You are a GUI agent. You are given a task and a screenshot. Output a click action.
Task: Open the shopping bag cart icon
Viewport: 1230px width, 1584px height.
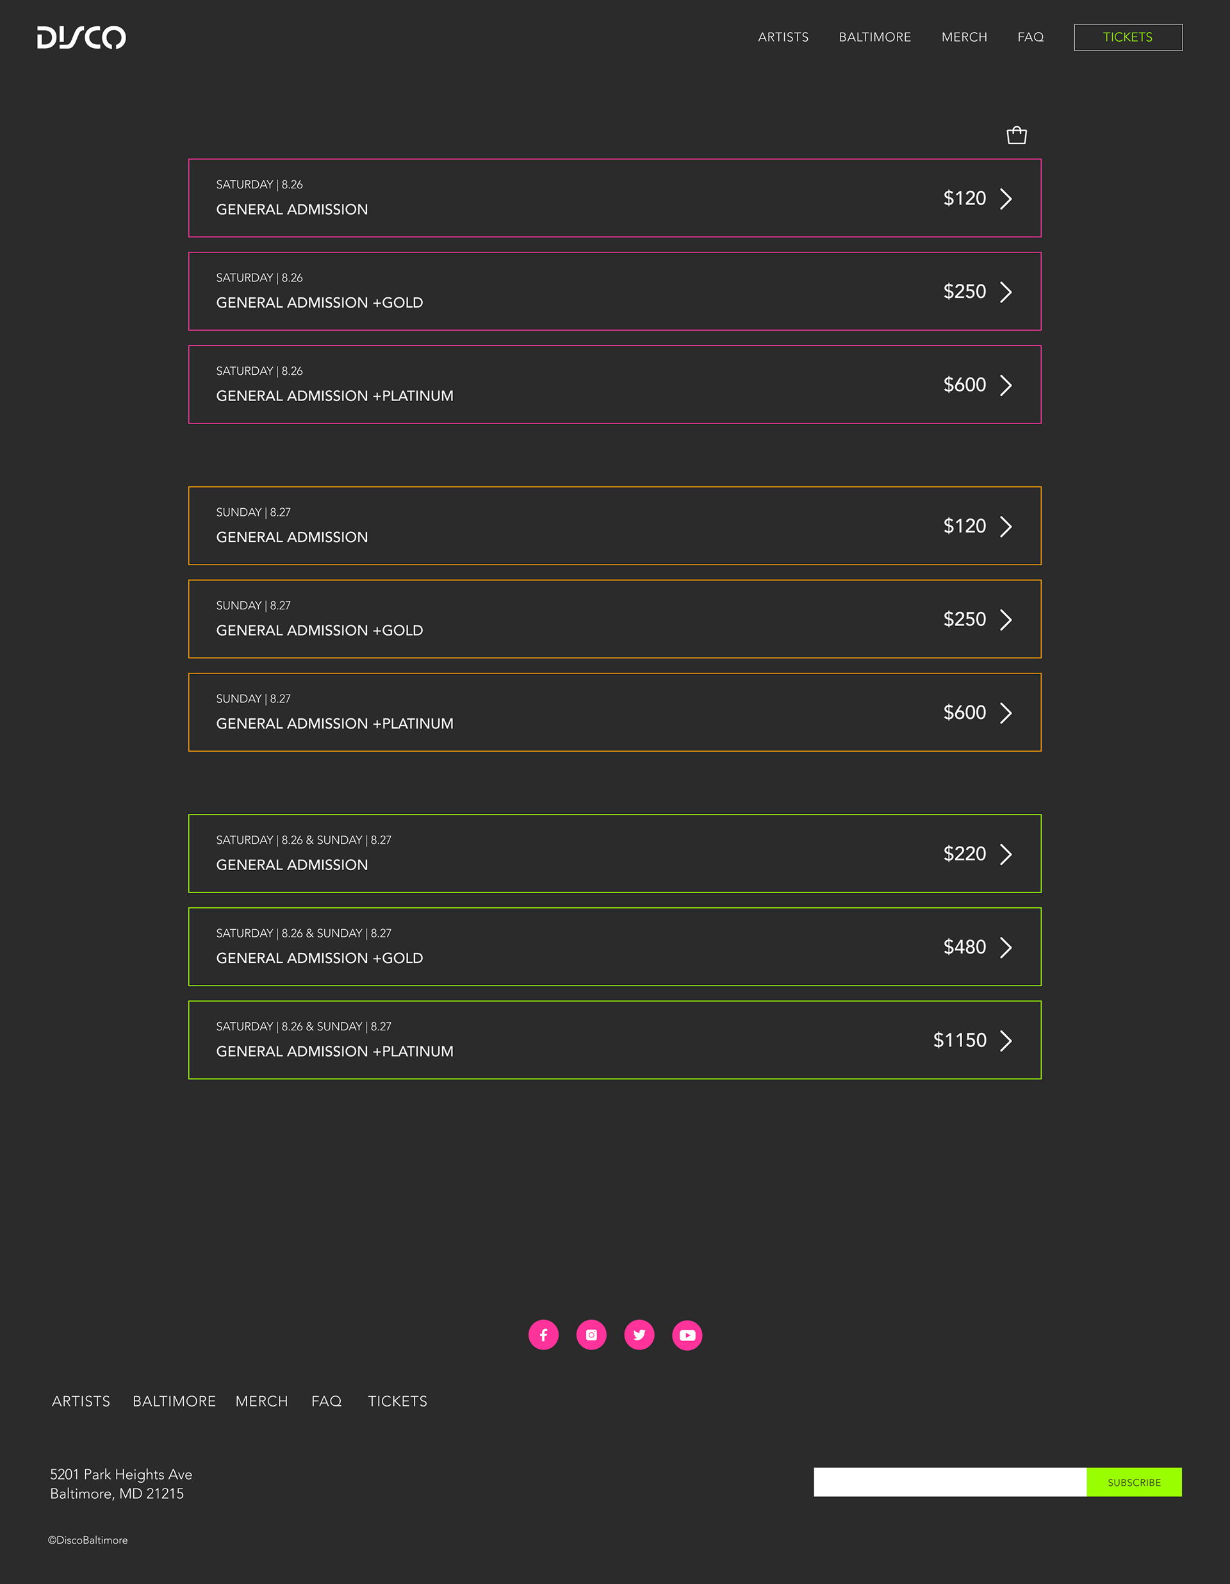1016,136
